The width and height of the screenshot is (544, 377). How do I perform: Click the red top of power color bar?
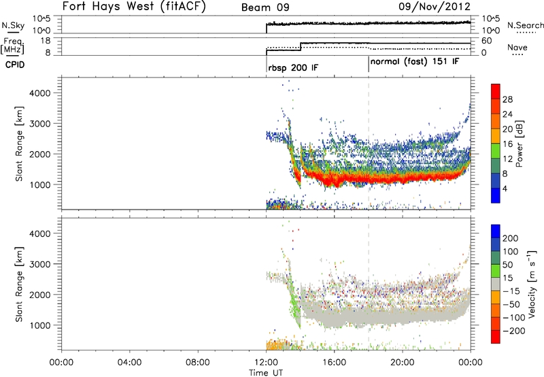(x=496, y=91)
